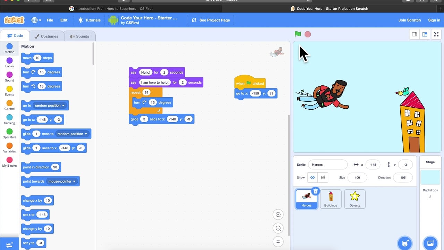Open the 'go to random position' dropdown

click(64, 105)
